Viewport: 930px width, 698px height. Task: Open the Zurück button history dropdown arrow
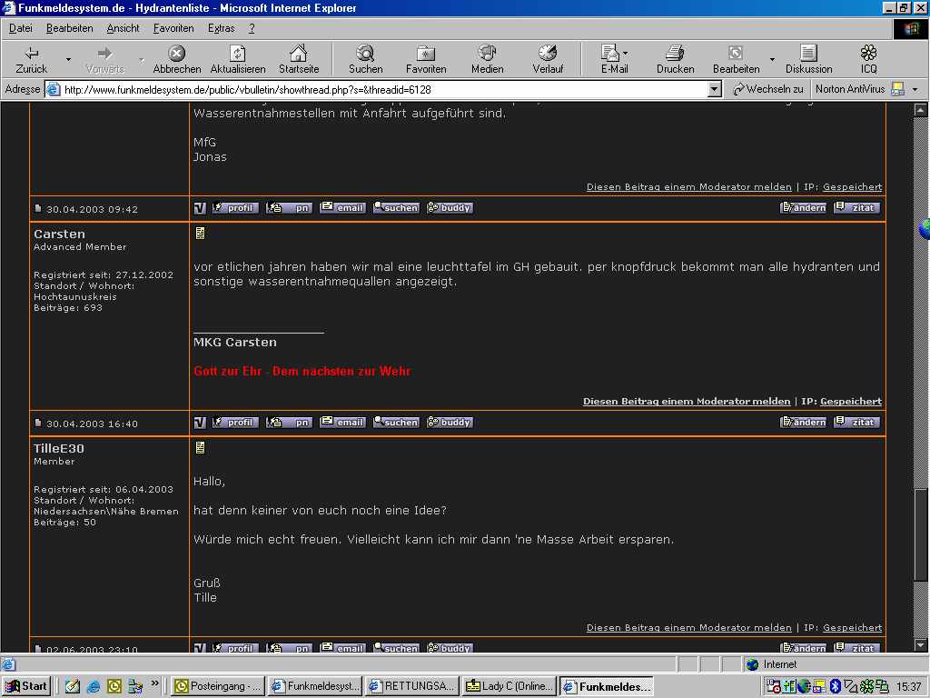click(x=68, y=60)
